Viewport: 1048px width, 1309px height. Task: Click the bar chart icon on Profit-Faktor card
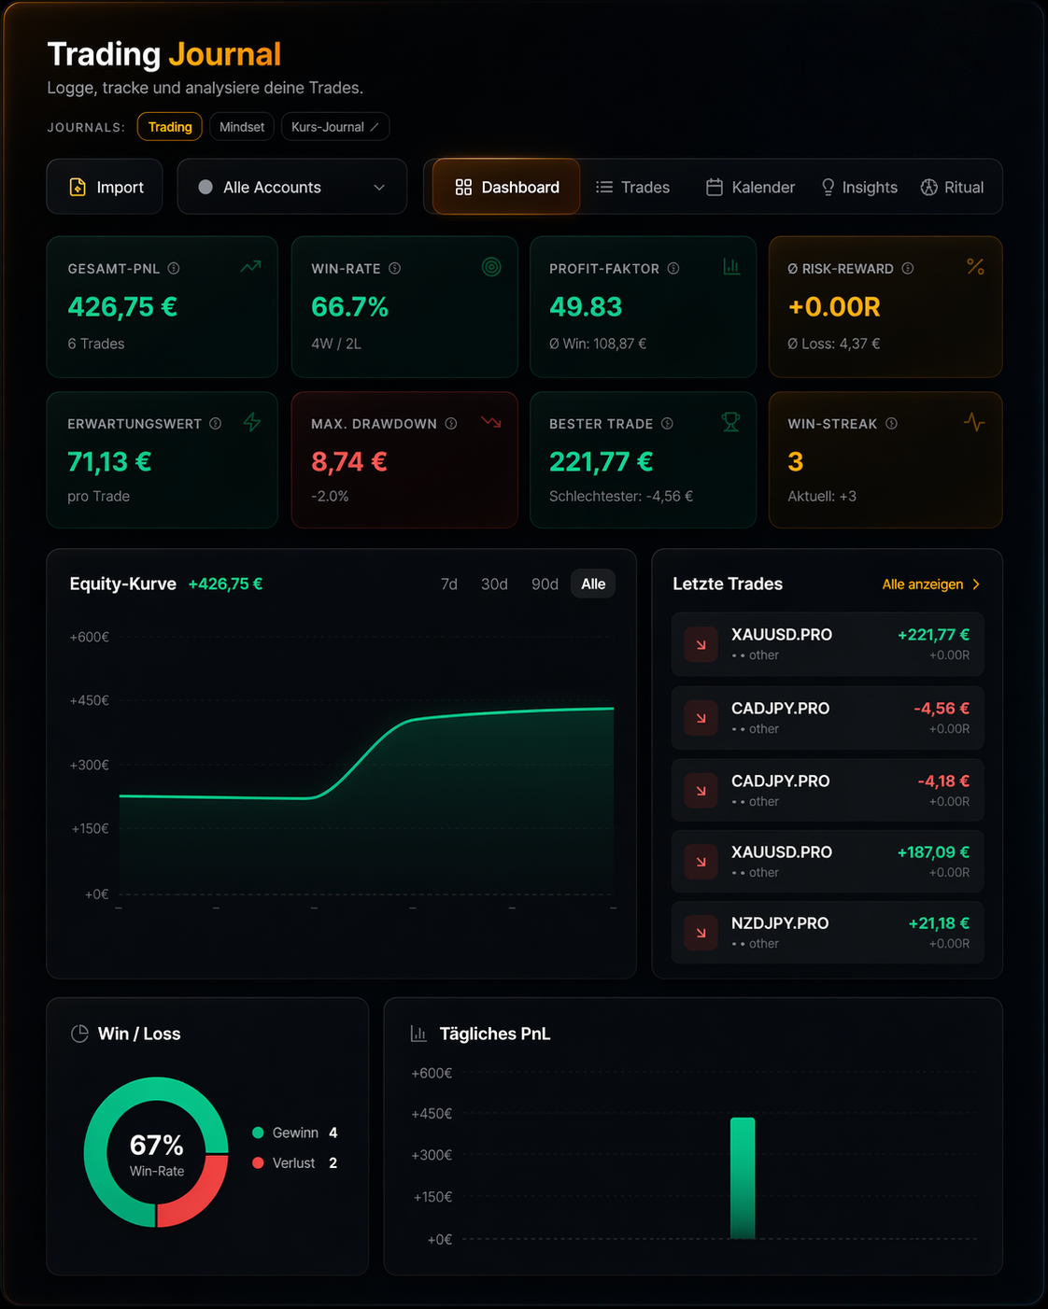point(731,267)
